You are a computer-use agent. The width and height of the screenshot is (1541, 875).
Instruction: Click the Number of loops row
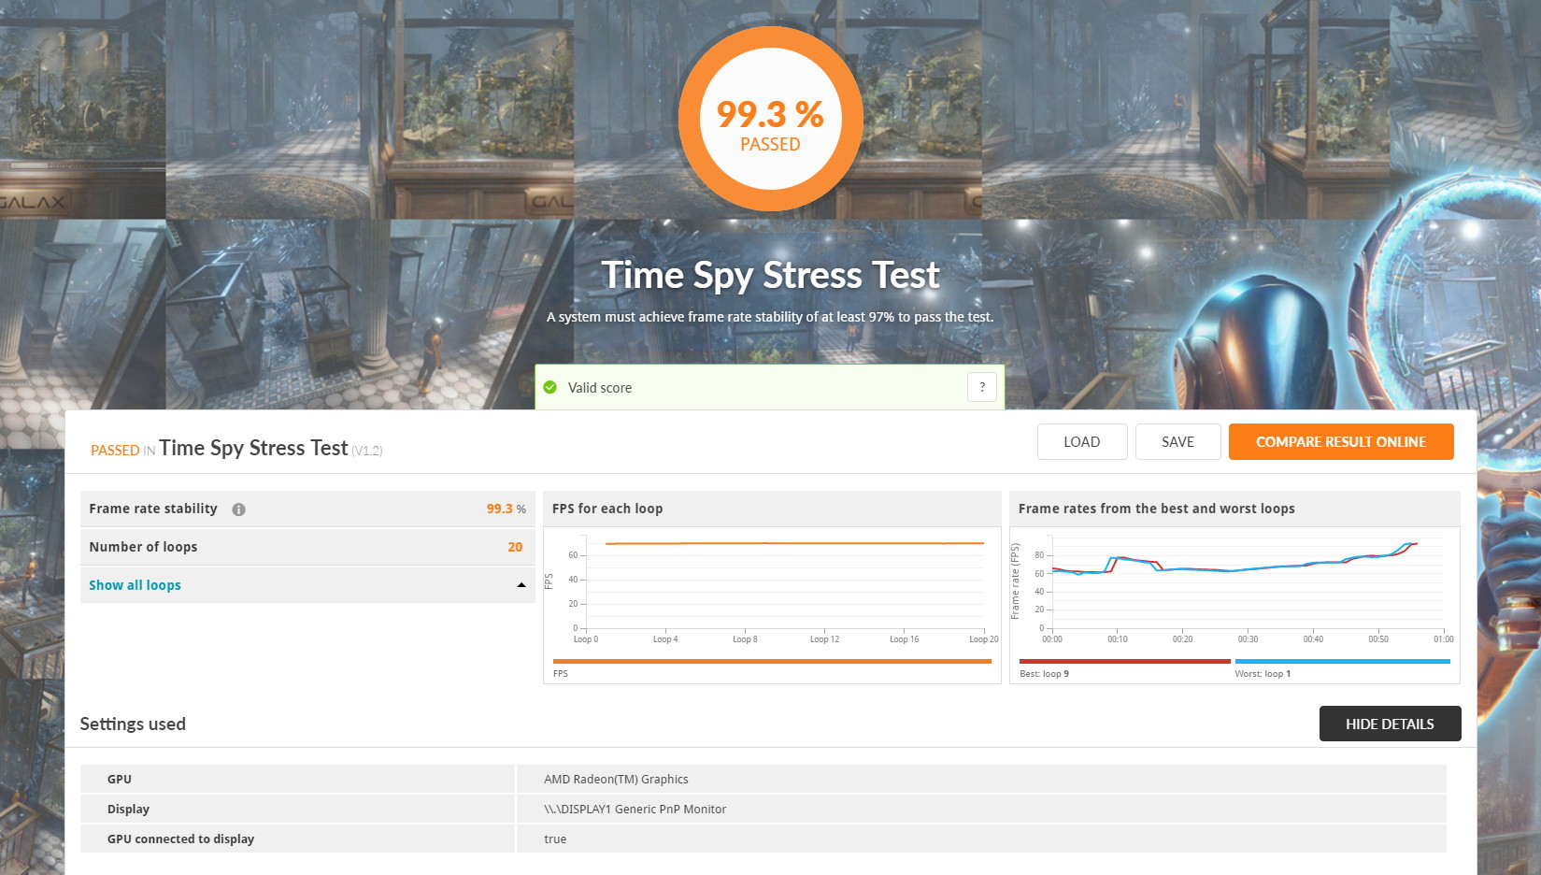pos(307,547)
